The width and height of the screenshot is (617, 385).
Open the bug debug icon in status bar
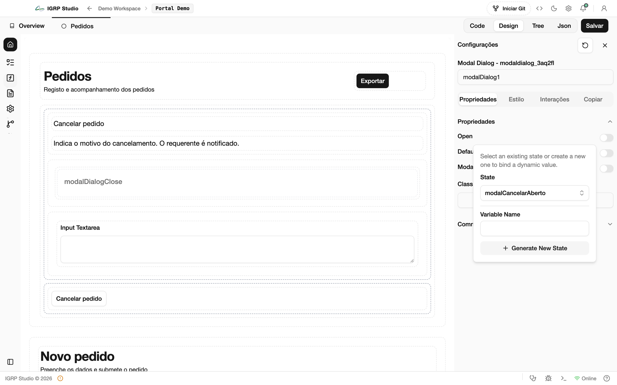pos(548,378)
